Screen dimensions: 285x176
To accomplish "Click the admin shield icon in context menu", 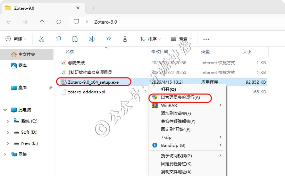I will click(155, 97).
